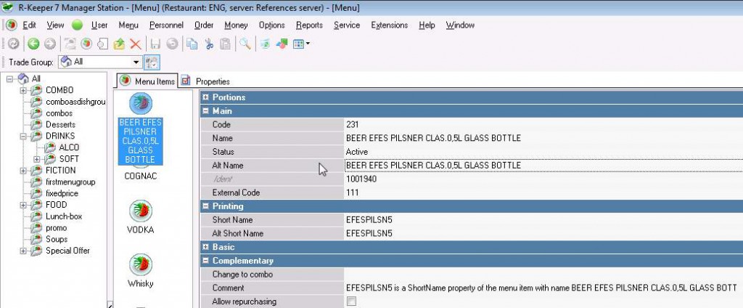Select the COGNAC menu item

click(x=140, y=176)
